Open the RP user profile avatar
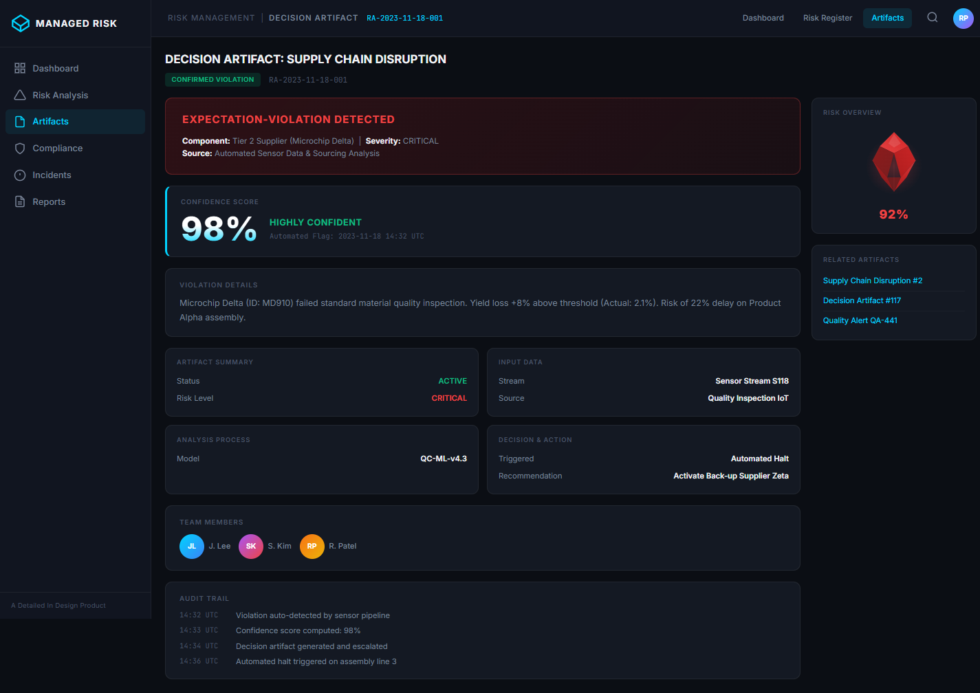 [x=963, y=19]
